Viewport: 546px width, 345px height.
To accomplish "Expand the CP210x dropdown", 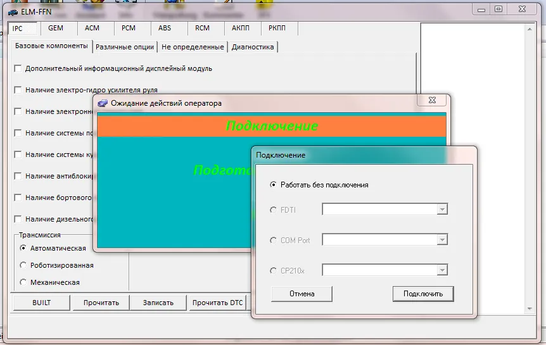I will [442, 270].
